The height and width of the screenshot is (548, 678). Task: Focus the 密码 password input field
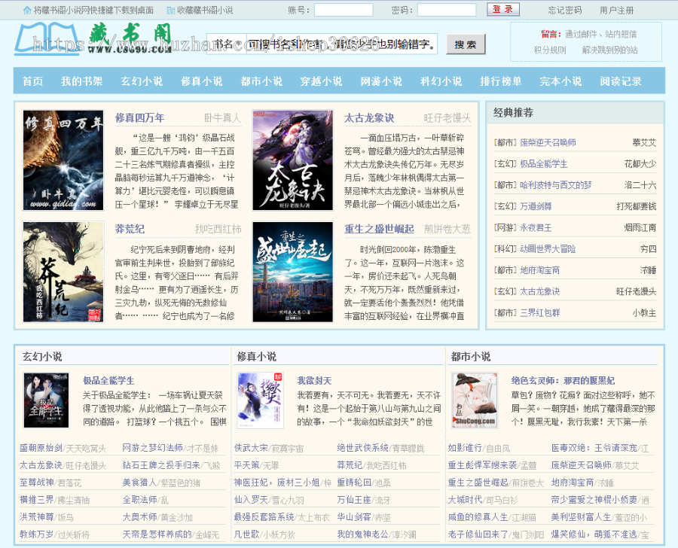(x=447, y=10)
